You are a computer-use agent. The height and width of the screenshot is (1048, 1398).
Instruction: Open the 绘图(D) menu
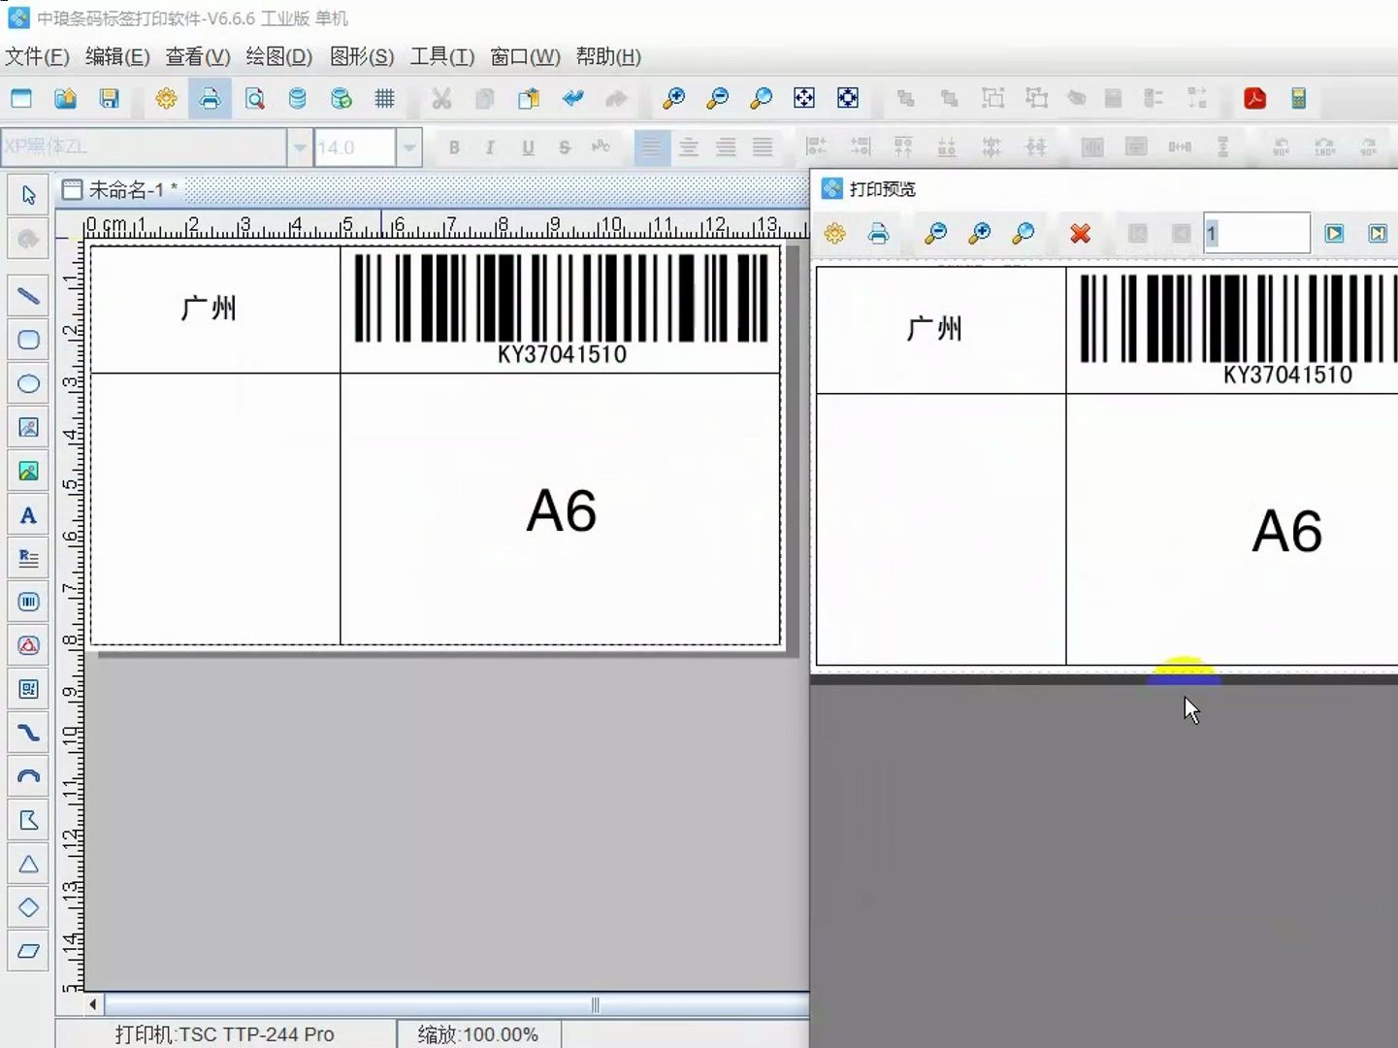pyautogui.click(x=279, y=56)
